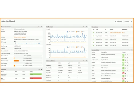Click the CPU usage sparkline graph
This screenshot has height=101, width=134.
tap(28, 43)
